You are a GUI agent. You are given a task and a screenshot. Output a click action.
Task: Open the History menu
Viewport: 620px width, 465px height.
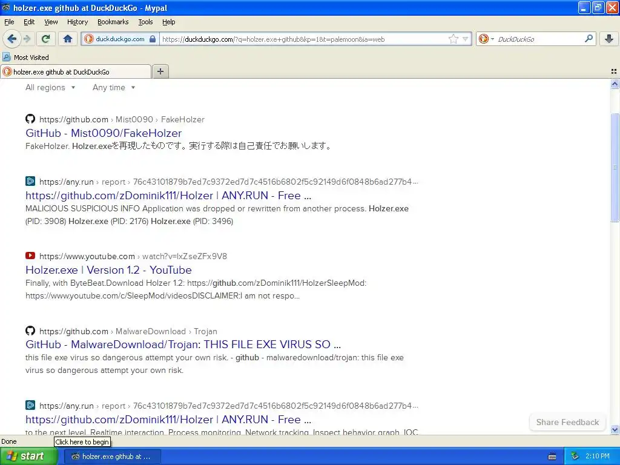77,22
